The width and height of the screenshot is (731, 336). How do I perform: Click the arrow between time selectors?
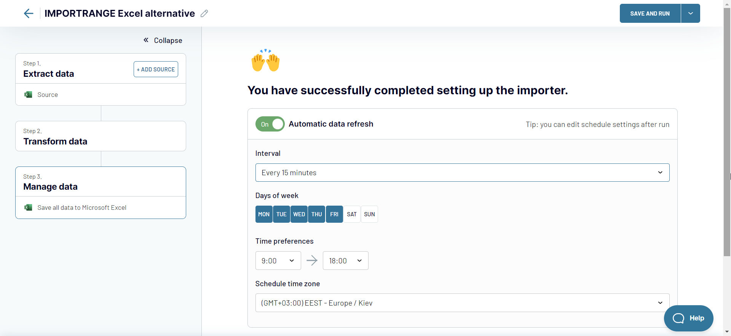click(x=312, y=261)
